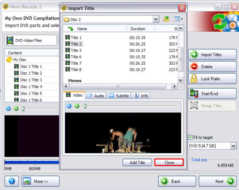Screen dimensions: 239x190
Task: Click the blue size bar in main window
Action: click(x=32, y=162)
